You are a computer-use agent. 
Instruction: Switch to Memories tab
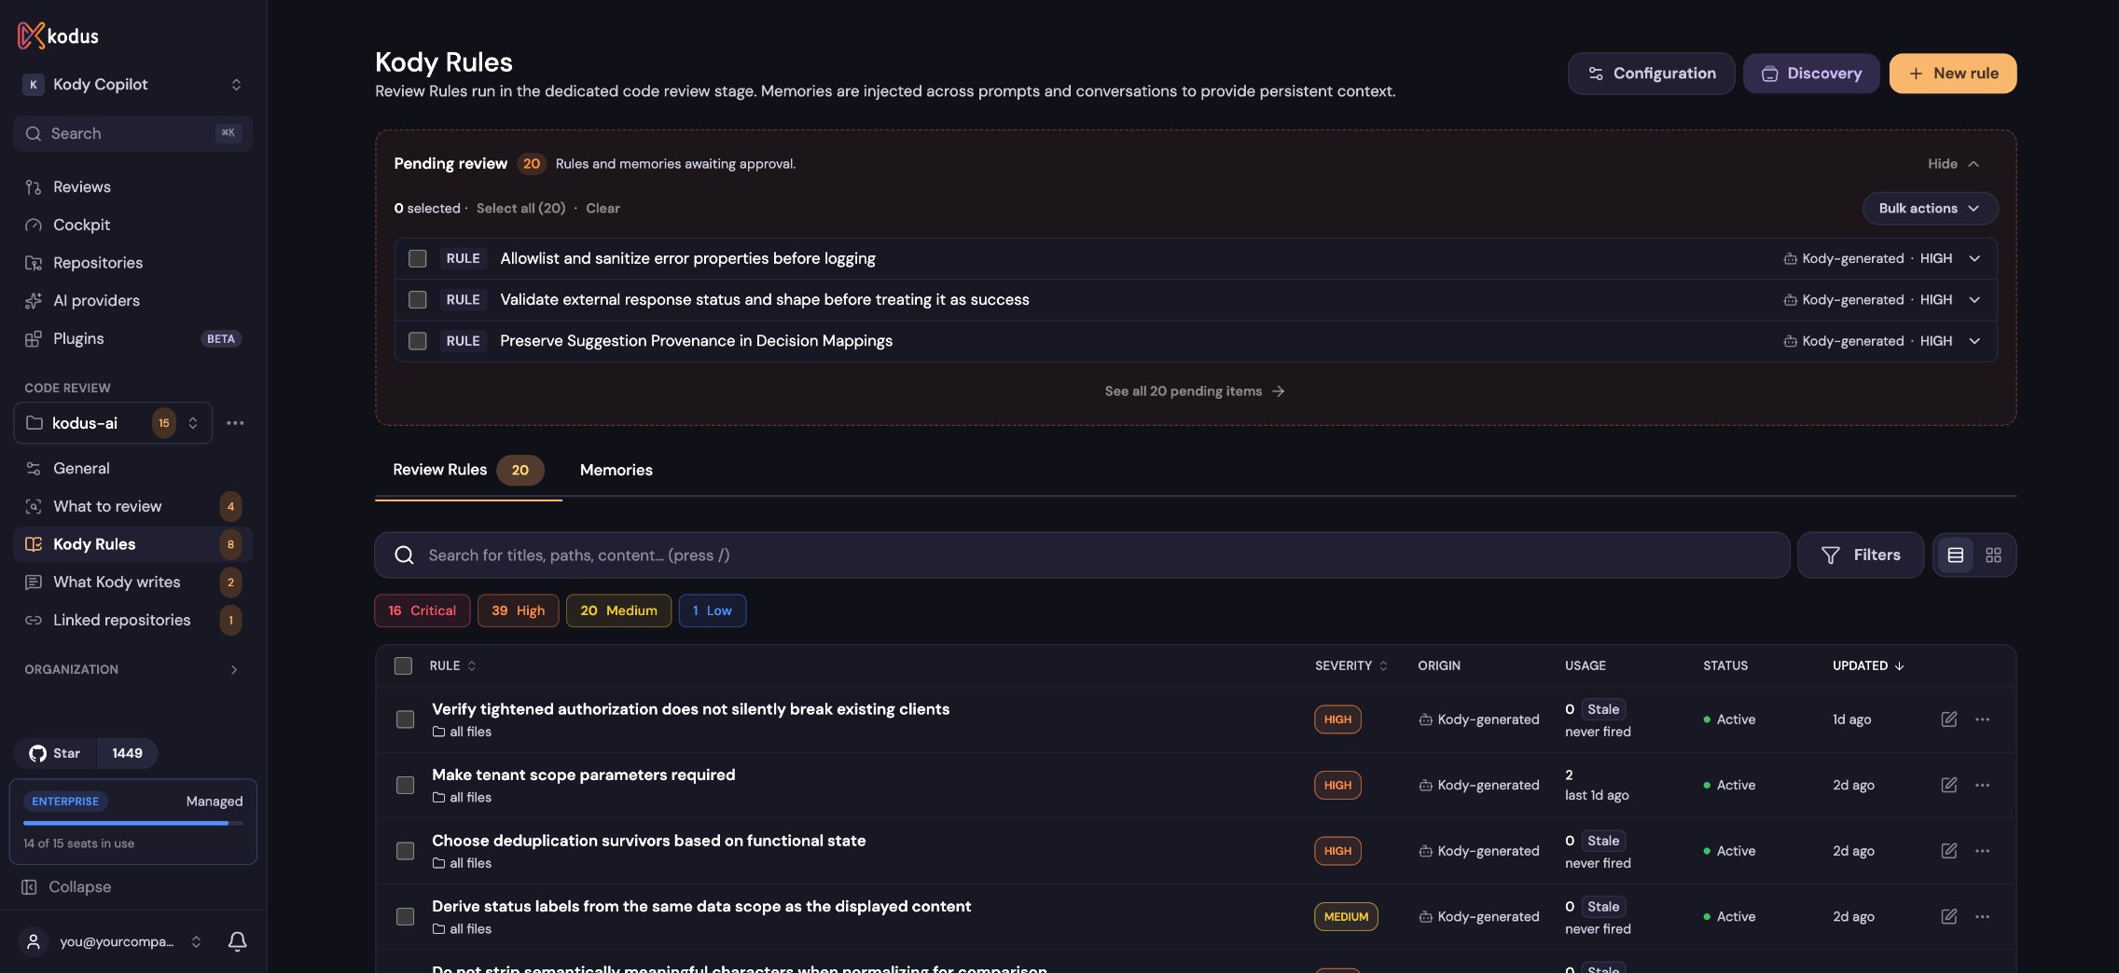coord(616,470)
